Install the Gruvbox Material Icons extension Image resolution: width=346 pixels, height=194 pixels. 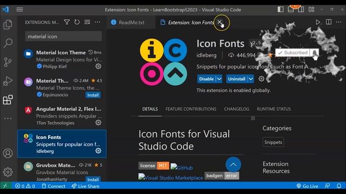click(x=93, y=179)
